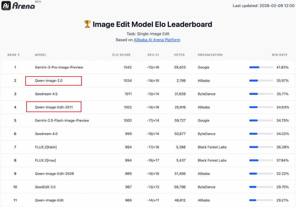Click the Qwen-Image-Edit-2511 model name
Screen dimensions: 296x207
pos(54,107)
